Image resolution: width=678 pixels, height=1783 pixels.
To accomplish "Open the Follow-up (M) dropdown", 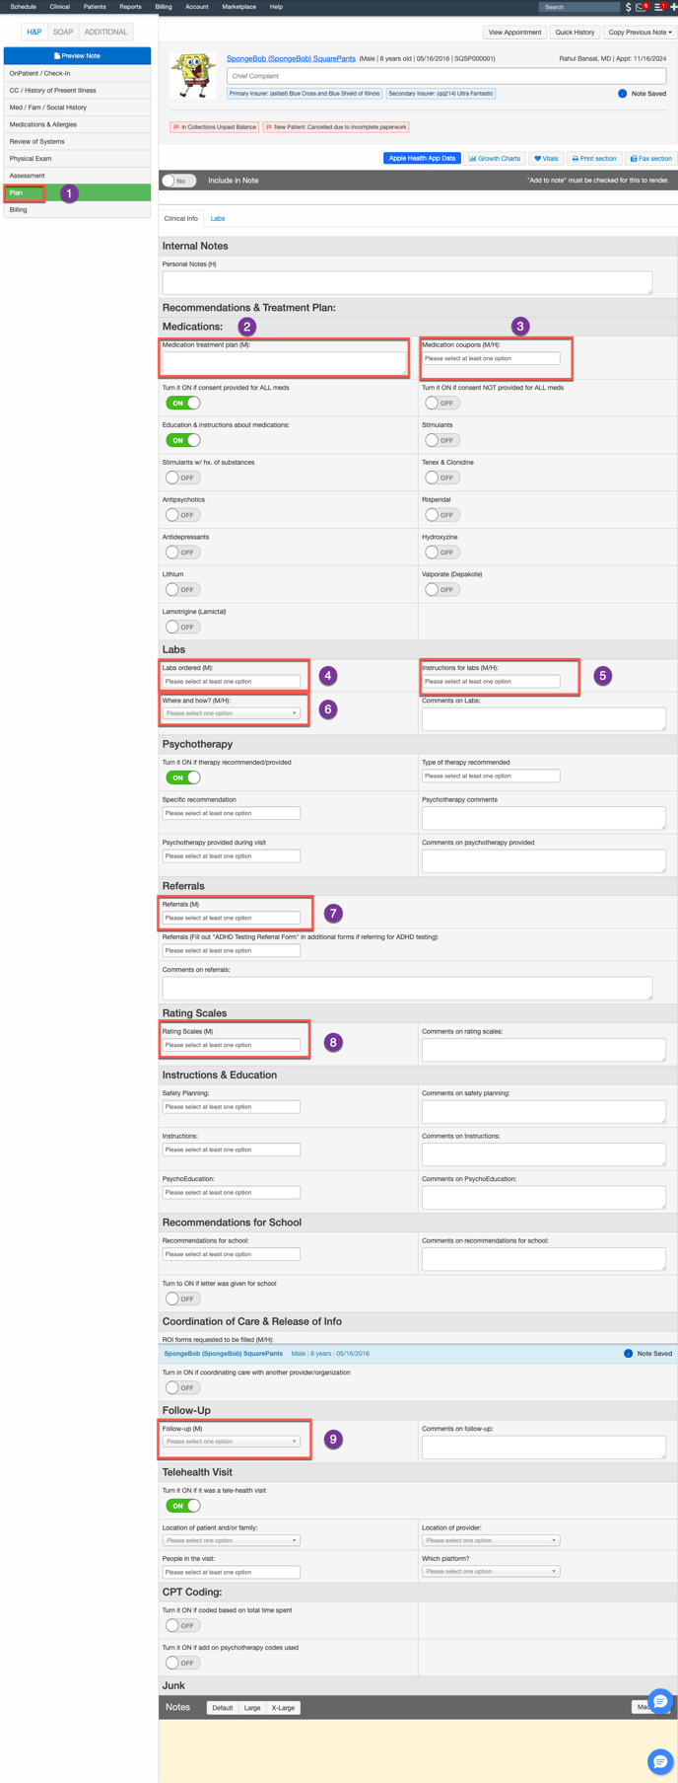I will click(232, 1442).
